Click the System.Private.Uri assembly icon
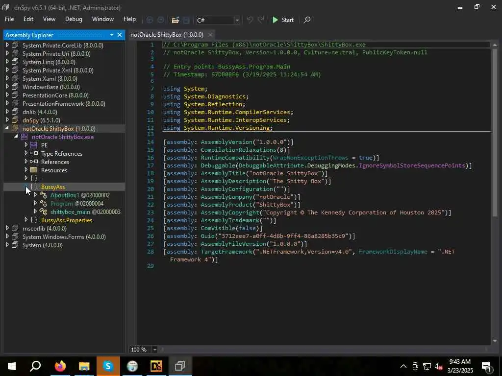Screen dimensions: 502x376 pyautogui.click(x=15, y=54)
